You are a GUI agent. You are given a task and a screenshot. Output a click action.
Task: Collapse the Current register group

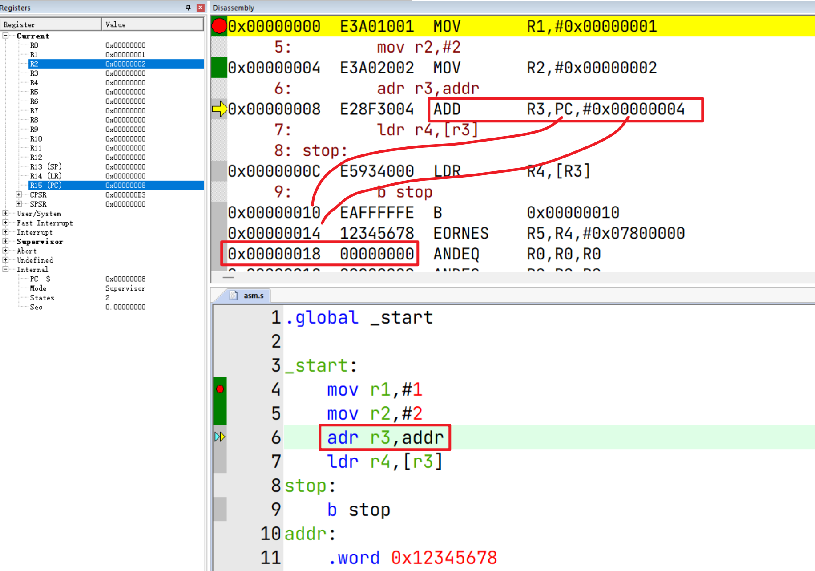5,36
